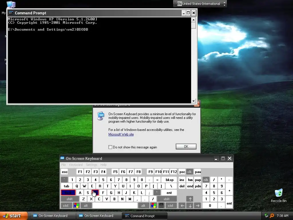
Task: Click the Q key
Action: click(77, 186)
